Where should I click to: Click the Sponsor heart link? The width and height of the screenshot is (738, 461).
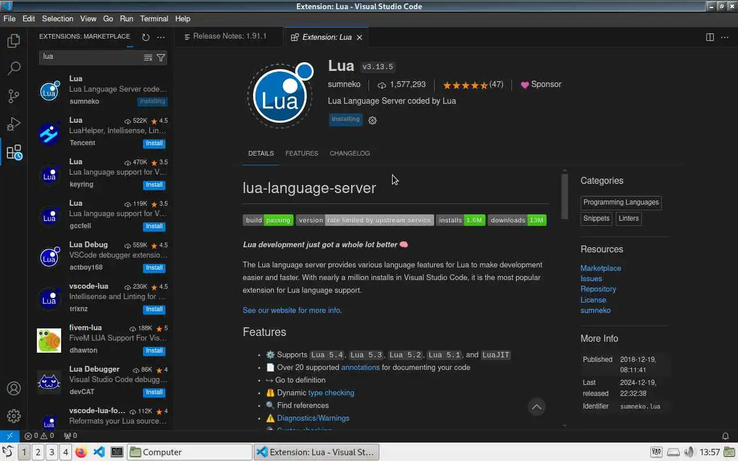pos(541,85)
